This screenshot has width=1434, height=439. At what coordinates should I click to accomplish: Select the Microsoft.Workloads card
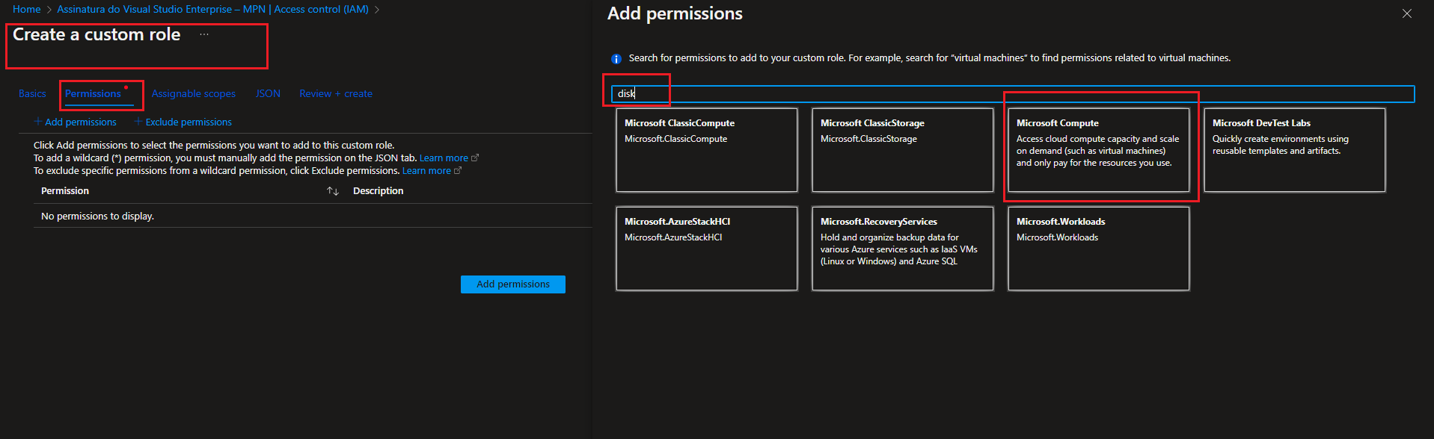click(1099, 249)
